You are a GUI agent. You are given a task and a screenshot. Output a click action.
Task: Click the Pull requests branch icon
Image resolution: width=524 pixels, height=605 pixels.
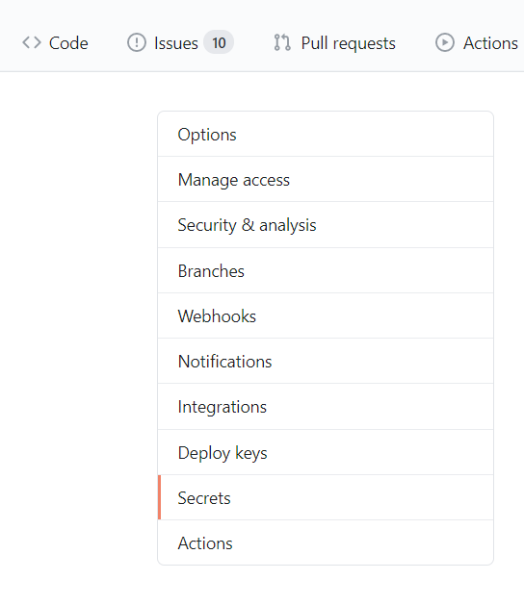point(282,43)
